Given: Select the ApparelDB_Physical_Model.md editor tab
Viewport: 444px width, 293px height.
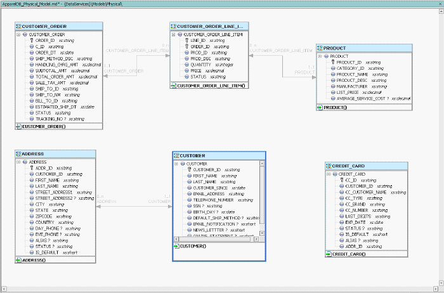Looking at the screenshot, I should pyautogui.click(x=62, y=4).
